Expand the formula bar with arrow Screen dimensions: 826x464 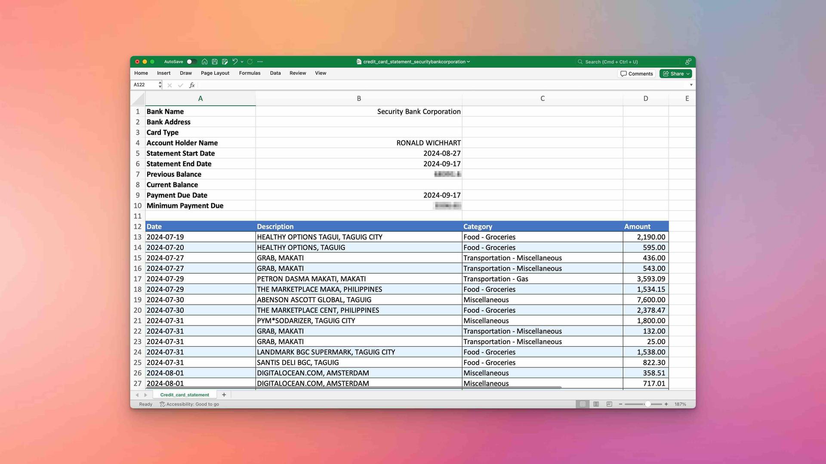coord(691,85)
